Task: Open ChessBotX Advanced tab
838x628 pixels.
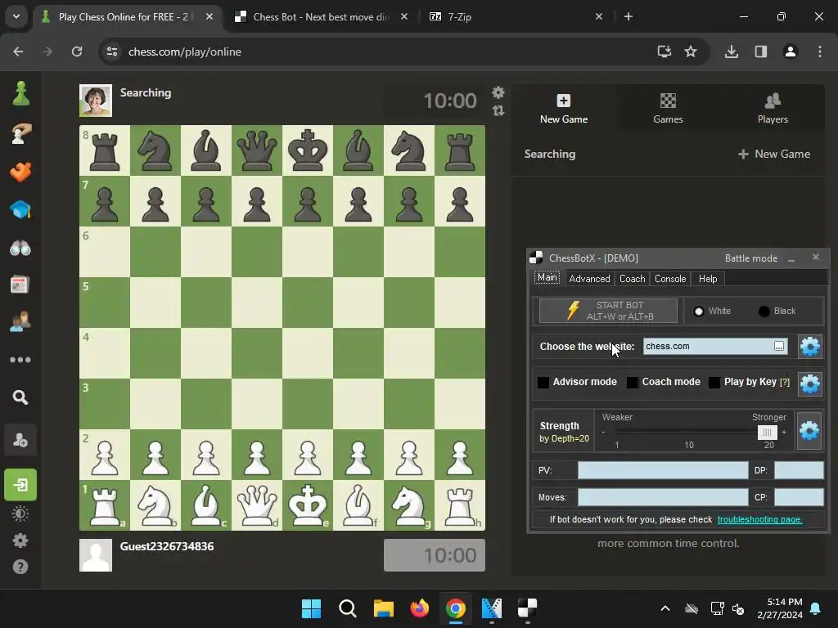Action: 589,279
